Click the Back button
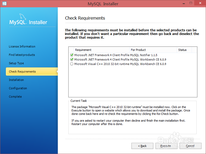Screen dimensions: 206x154 tap(142, 146)
